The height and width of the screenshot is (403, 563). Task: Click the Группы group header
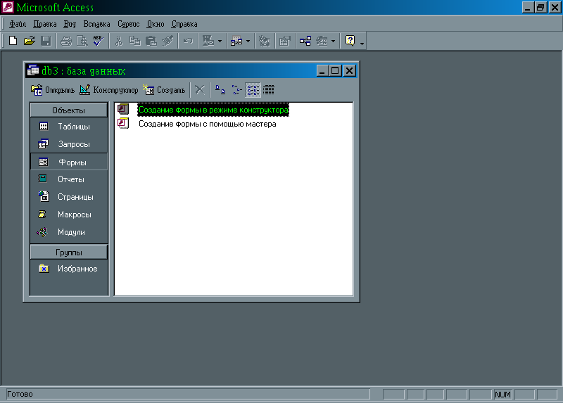[68, 252]
